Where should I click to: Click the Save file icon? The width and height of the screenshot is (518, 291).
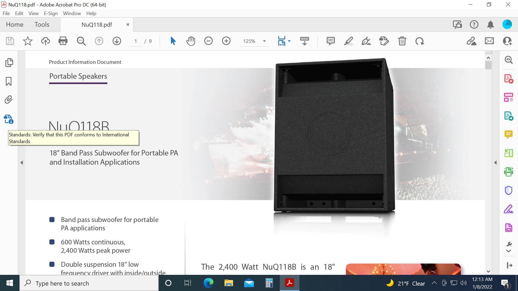click(x=10, y=41)
